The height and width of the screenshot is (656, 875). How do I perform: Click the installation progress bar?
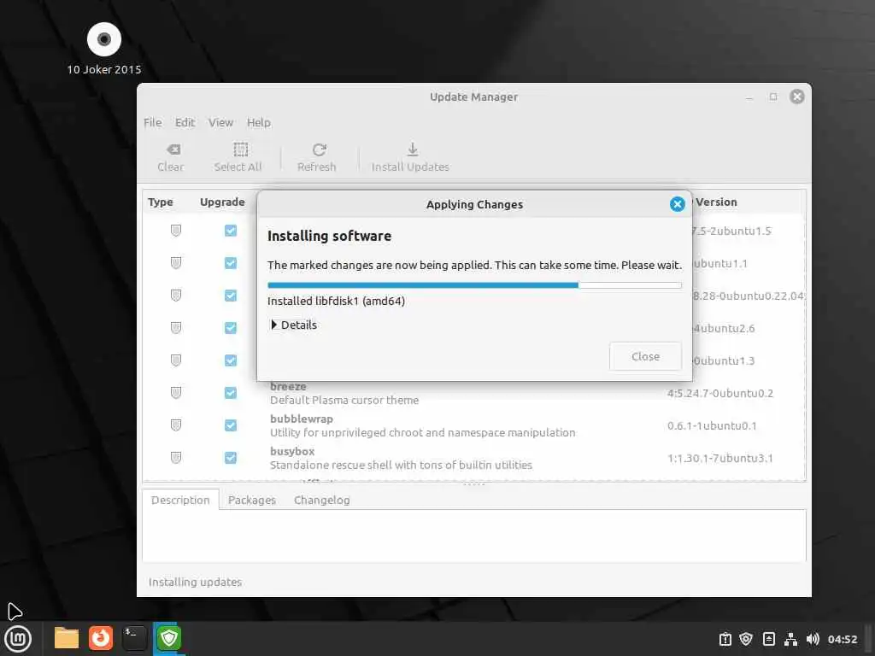[474, 285]
